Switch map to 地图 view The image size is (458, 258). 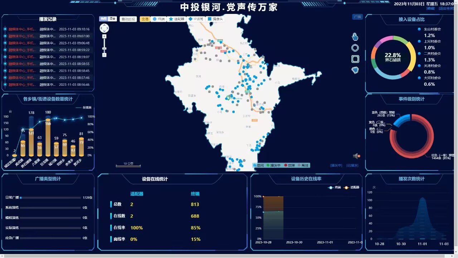(103, 19)
